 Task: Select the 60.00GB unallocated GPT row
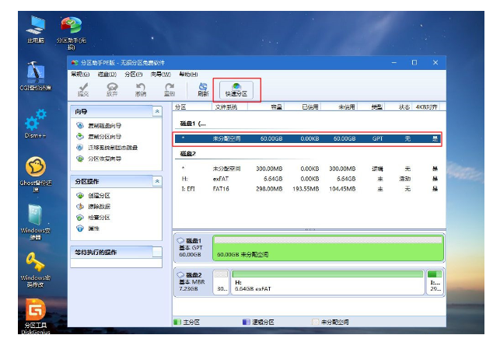pyautogui.click(x=307, y=138)
